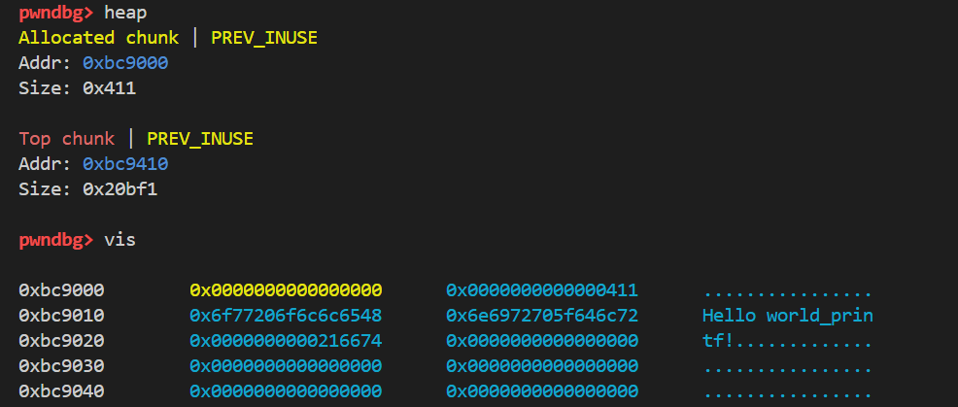This screenshot has height=407, width=958.
Task: Click the first PREV_INUSE flag
Action: pyautogui.click(x=264, y=38)
